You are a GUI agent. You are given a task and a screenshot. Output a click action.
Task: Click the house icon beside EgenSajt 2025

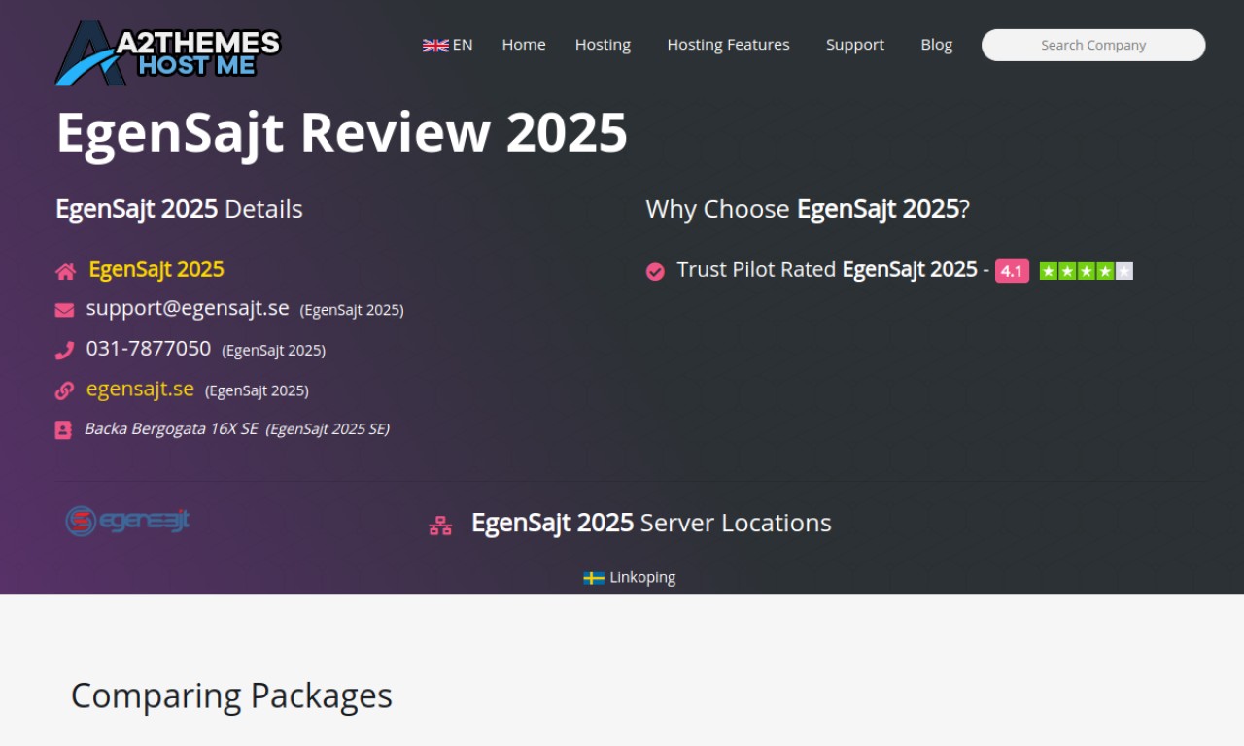[65, 271]
